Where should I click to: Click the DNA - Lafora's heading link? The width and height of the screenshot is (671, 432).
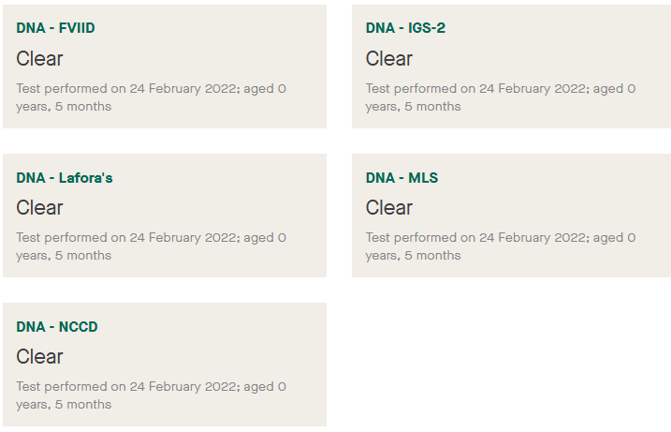(x=65, y=178)
